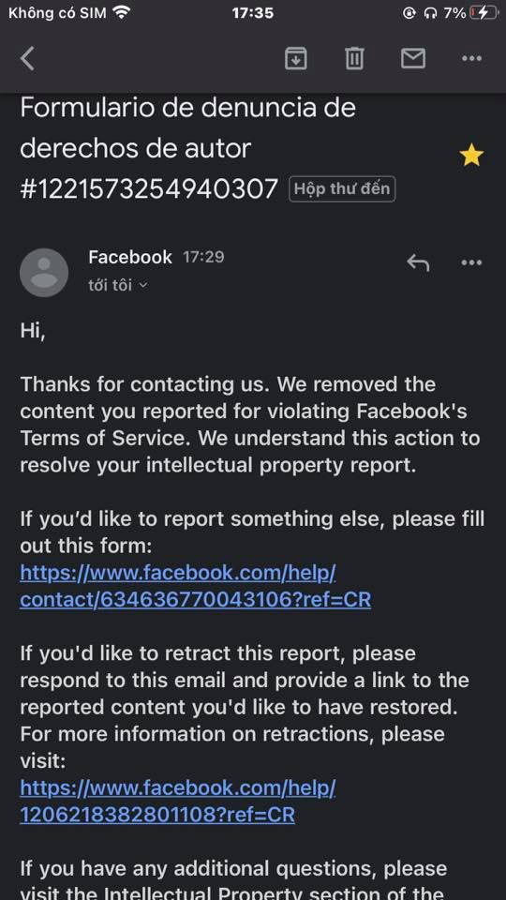The height and width of the screenshot is (900, 506).
Task: Delete the email using the trash icon
Action: click(354, 58)
